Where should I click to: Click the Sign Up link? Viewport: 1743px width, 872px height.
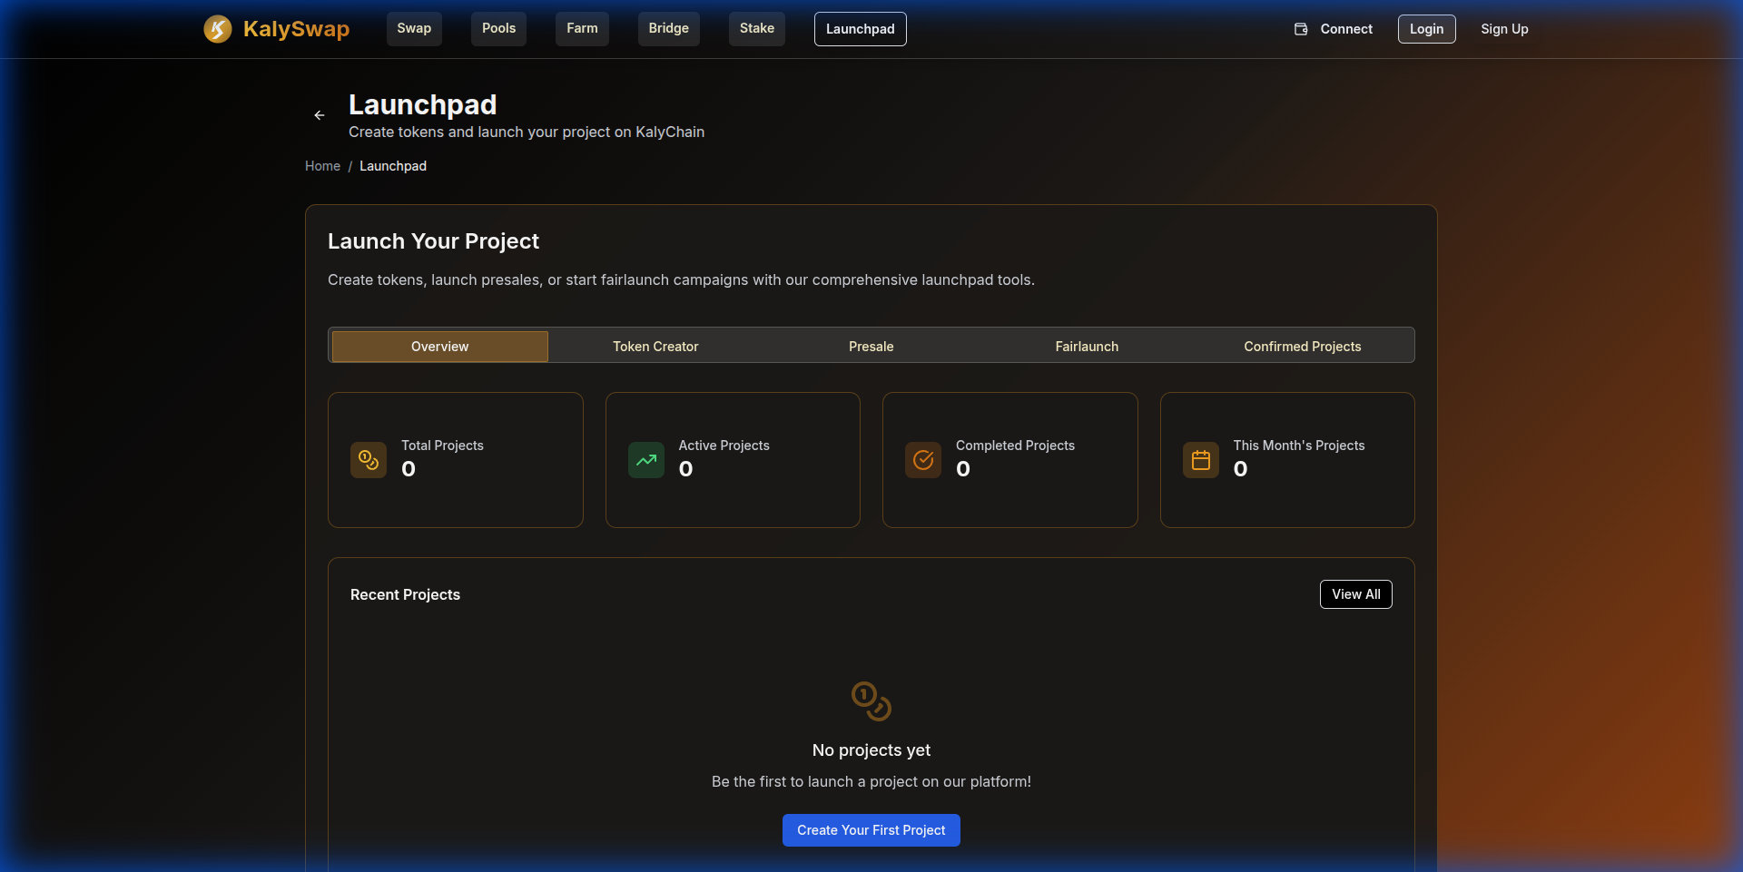(1504, 28)
